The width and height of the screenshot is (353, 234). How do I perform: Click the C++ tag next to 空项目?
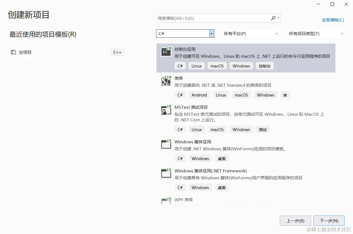[x=117, y=52]
